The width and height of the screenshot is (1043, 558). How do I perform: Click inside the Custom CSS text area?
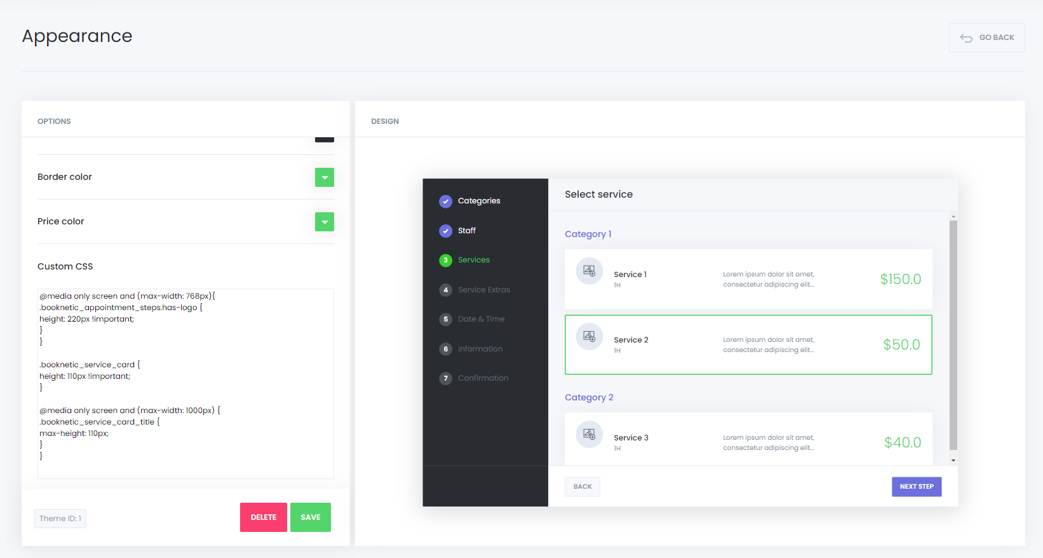185,384
